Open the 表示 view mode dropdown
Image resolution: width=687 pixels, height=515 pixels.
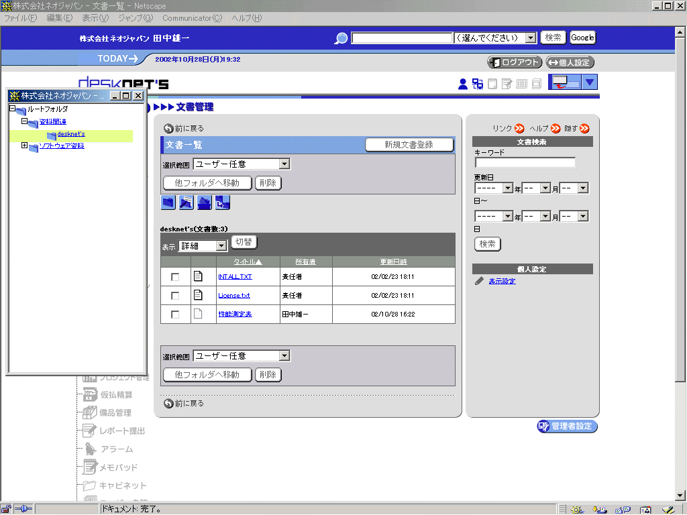point(203,246)
